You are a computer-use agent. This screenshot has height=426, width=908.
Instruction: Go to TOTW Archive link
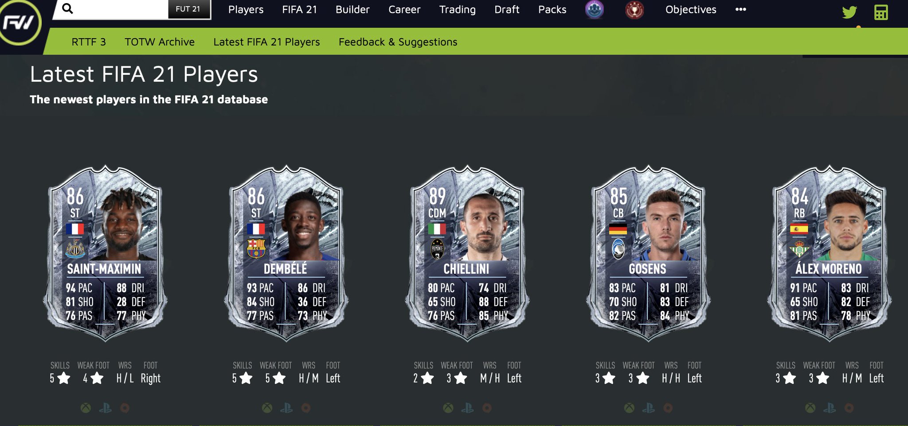coord(160,42)
